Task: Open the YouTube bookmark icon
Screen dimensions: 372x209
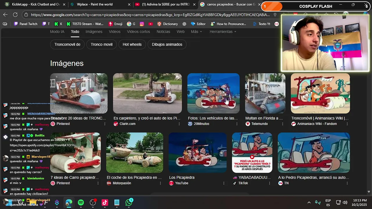Action: 150,24
